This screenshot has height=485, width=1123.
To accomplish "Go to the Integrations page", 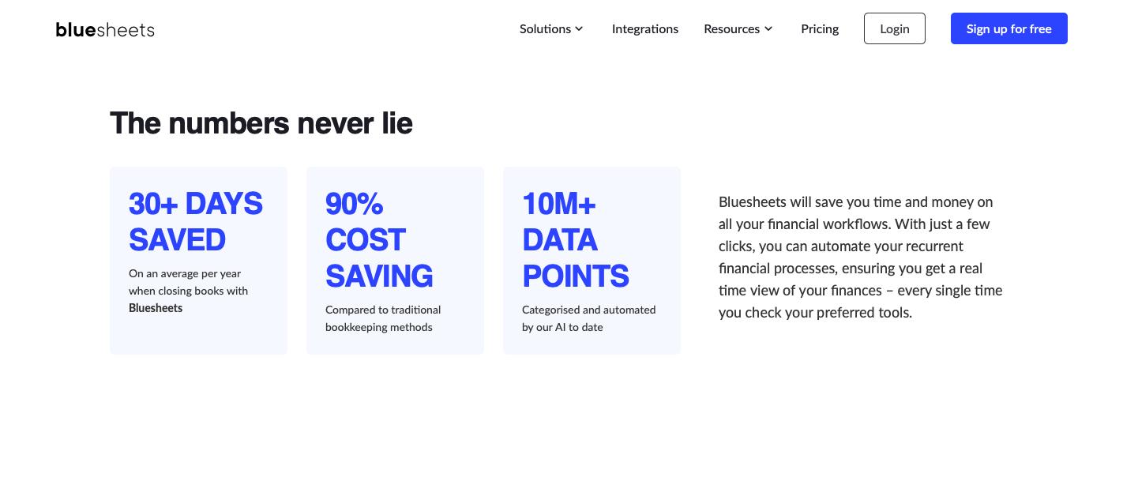I will 644,29.
